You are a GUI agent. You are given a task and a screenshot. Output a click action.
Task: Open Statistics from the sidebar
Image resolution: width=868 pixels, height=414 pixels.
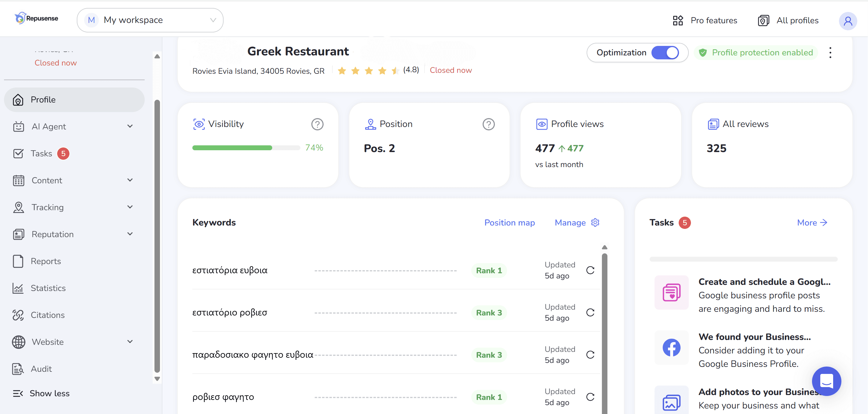pyautogui.click(x=48, y=288)
